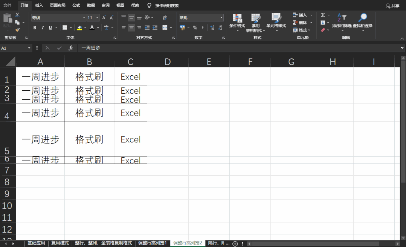Click the 查找和选择 magnifier icon
Viewport: 406px width, 247px height.
tap(363, 17)
